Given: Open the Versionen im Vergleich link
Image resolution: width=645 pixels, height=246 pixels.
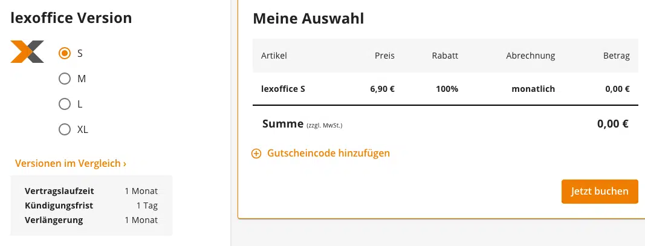Looking at the screenshot, I should click(x=71, y=163).
